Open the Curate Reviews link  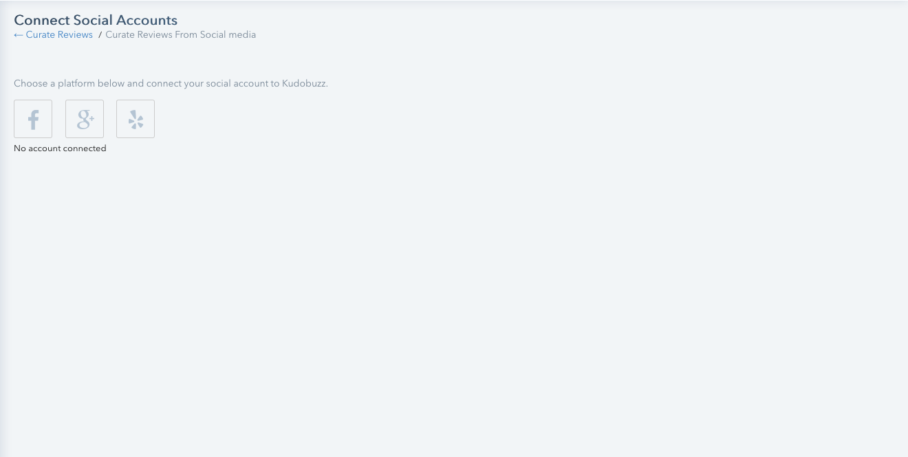(x=59, y=35)
